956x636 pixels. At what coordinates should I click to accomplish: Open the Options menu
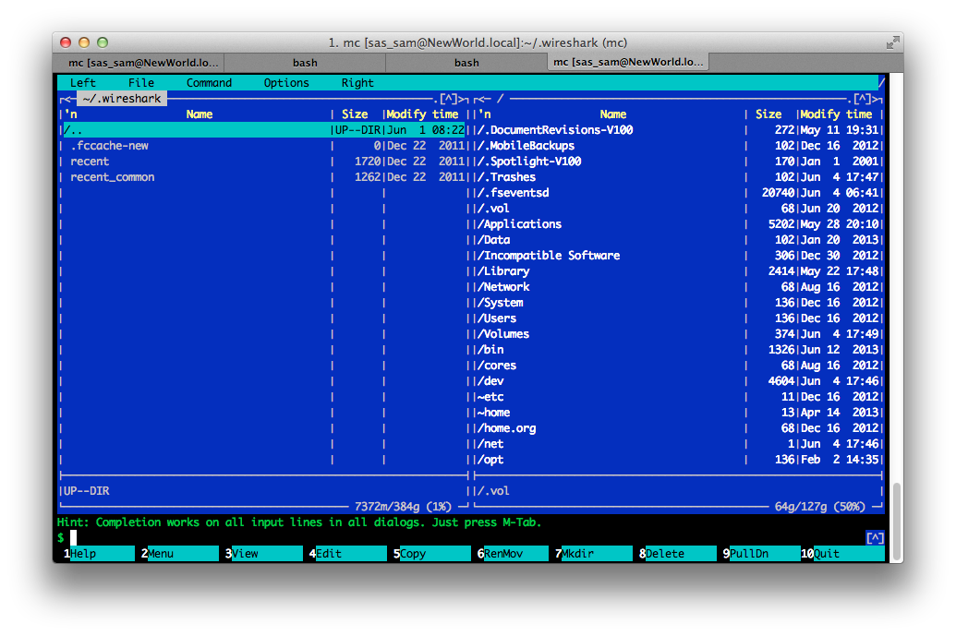[x=286, y=83]
